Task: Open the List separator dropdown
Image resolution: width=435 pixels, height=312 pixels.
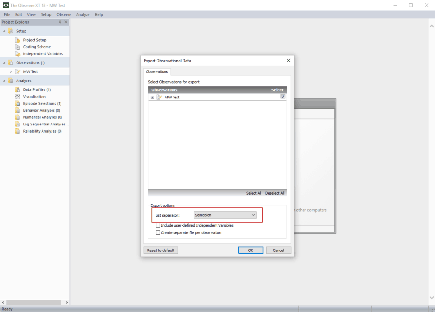Action: tap(225, 215)
